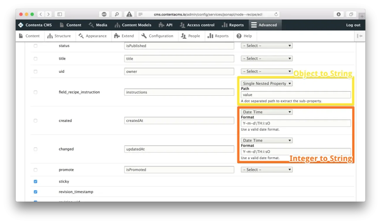
Task: Open the Content item in the top admin bar
Action: (70, 25)
